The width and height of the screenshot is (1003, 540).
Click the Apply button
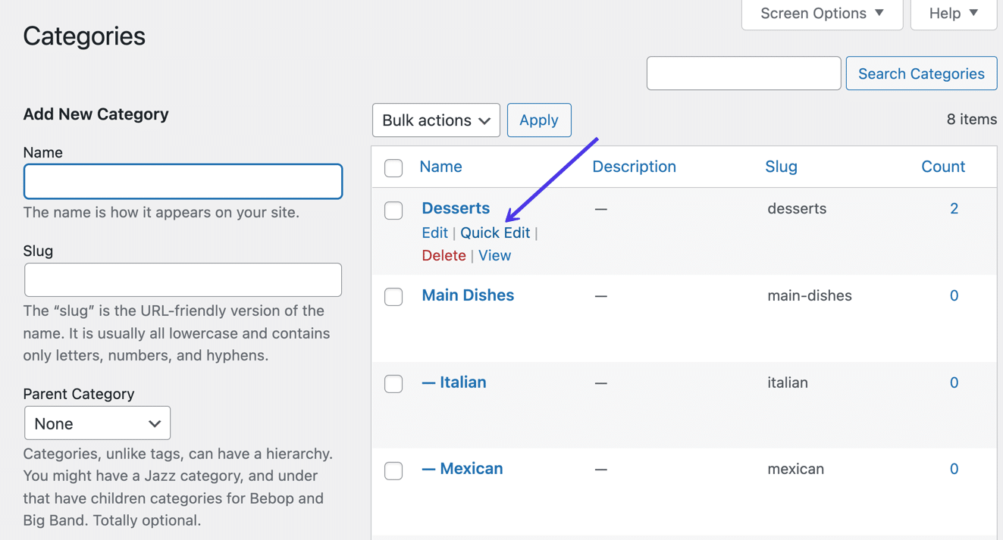(x=539, y=120)
